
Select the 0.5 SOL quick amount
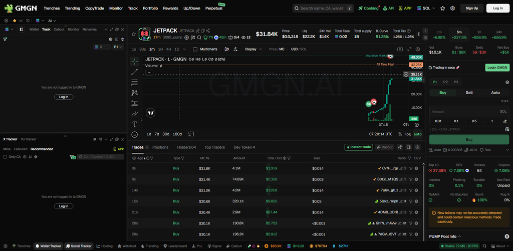click(x=474, y=121)
